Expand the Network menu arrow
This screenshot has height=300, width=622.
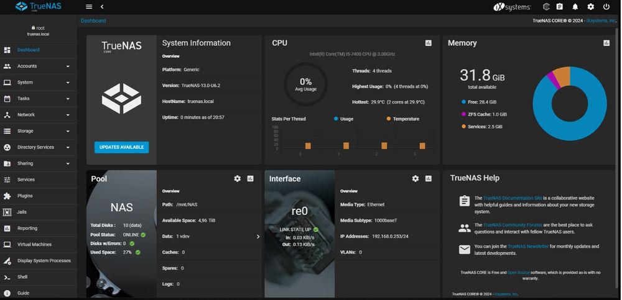68,115
